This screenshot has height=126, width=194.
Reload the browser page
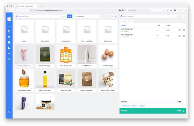pos(16,10)
